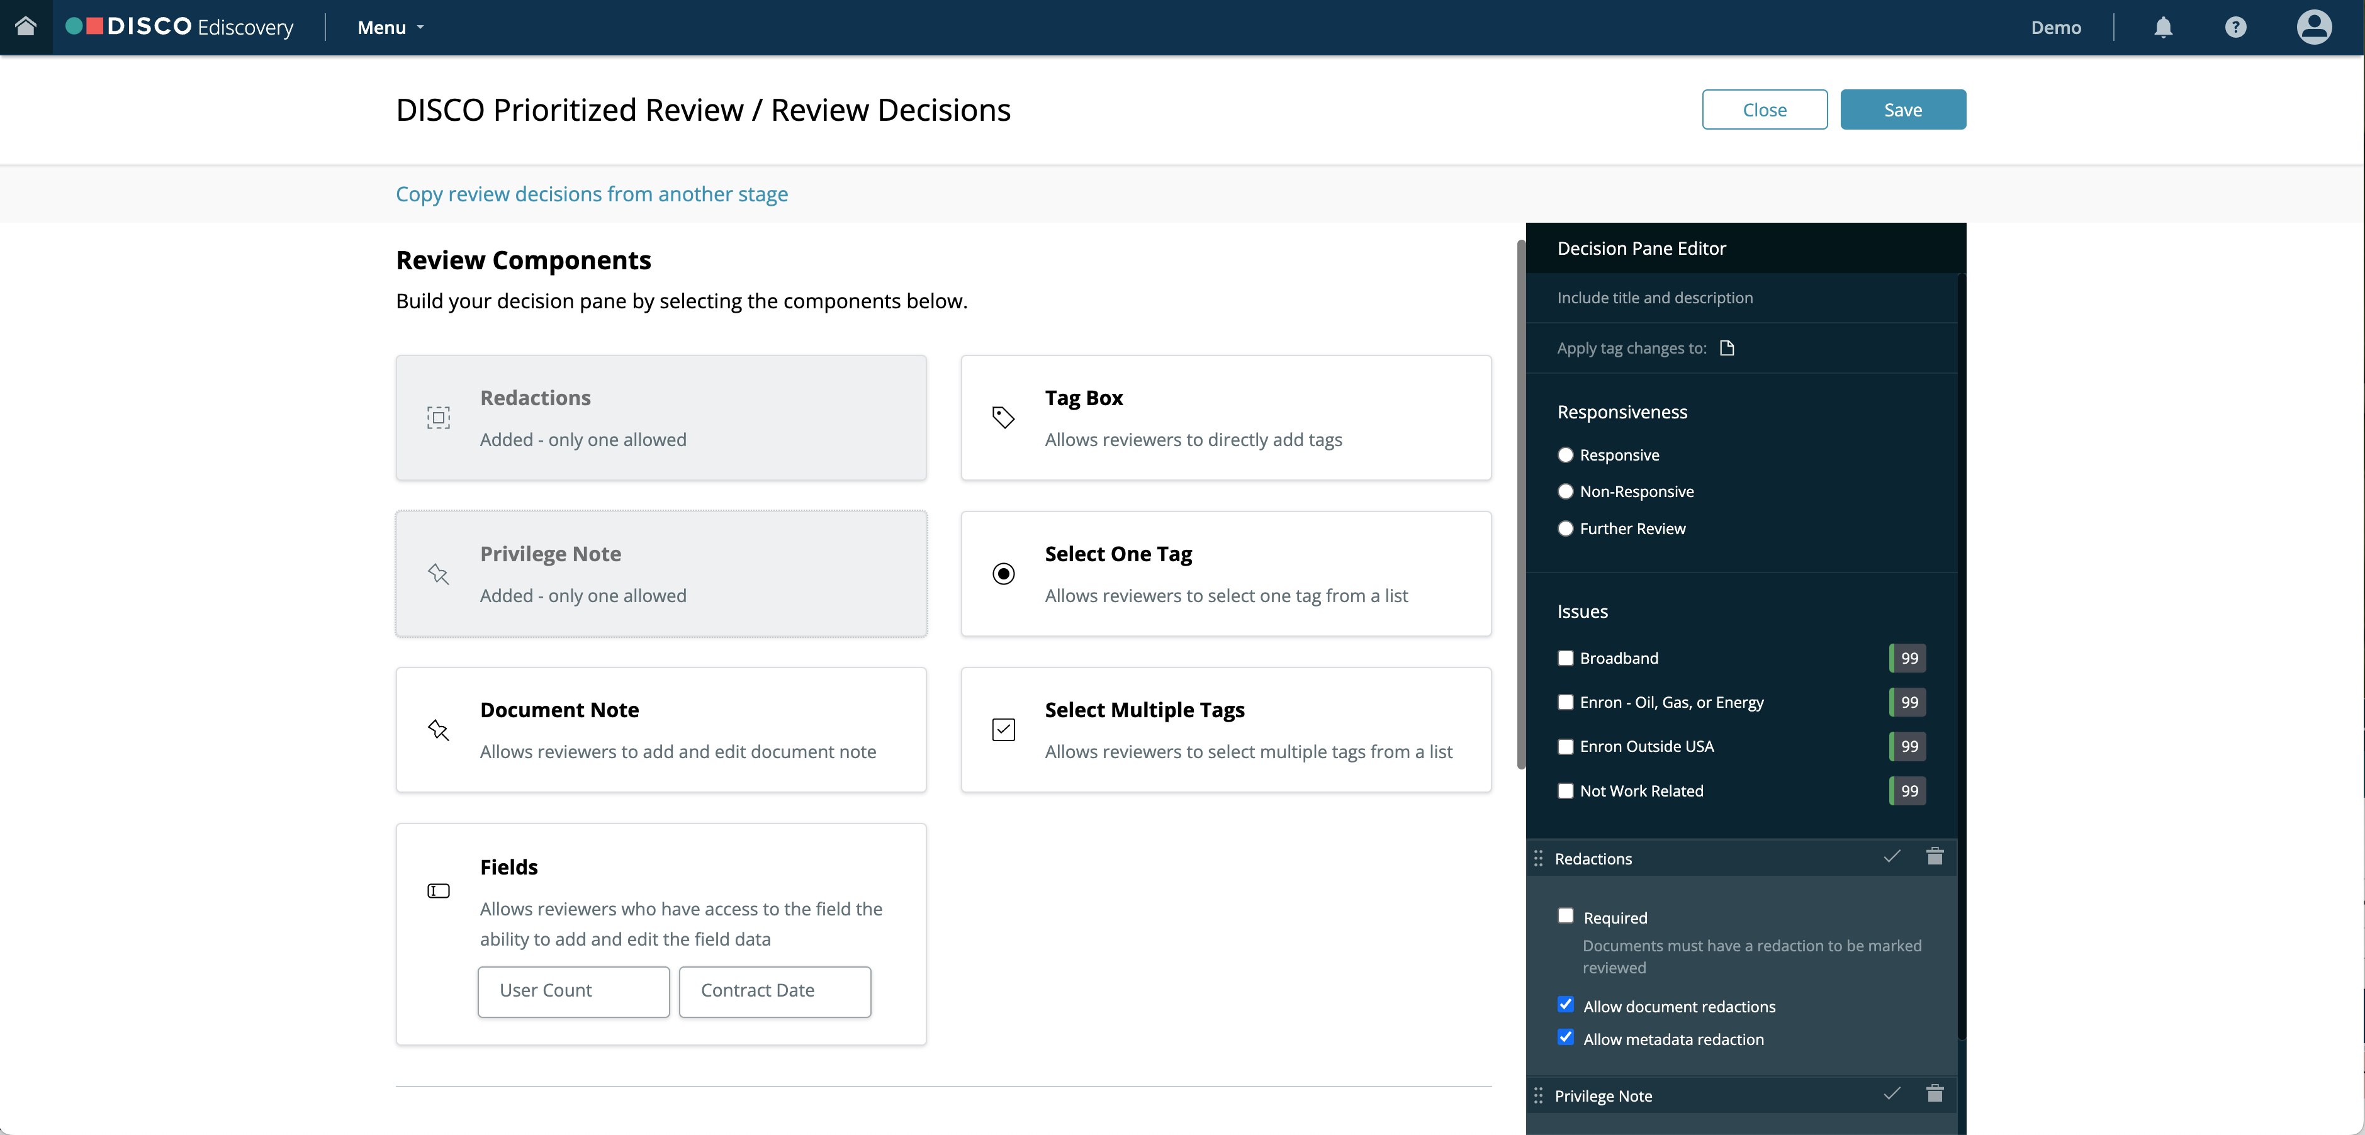Grab the Redactions section drag handle
Image resolution: width=2365 pixels, height=1135 pixels.
[1539, 858]
